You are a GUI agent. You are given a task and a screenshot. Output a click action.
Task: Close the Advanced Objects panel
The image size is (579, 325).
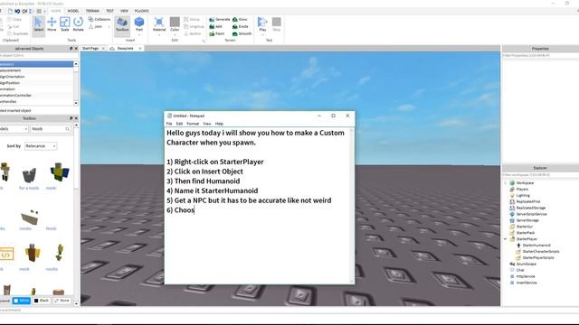(x=76, y=48)
